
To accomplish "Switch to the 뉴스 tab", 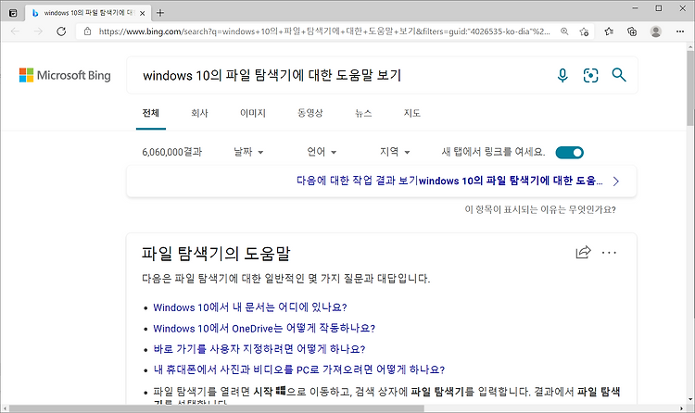I will [363, 113].
